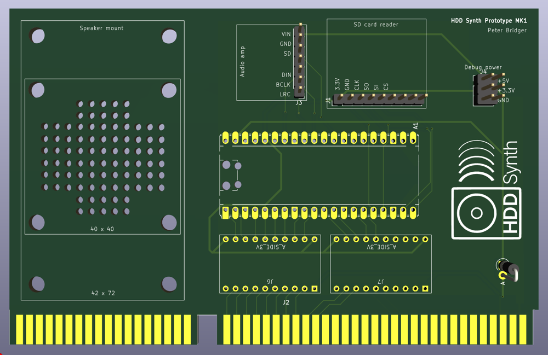Image resolution: width=548 pixels, height=355 pixels.
Task: Click the '+5V' debug power label
Action: coord(503,81)
